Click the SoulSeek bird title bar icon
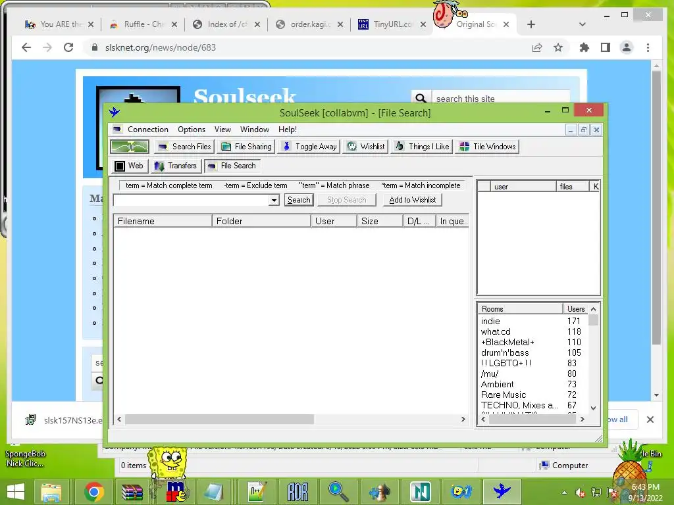This screenshot has height=505, width=674. [x=115, y=112]
